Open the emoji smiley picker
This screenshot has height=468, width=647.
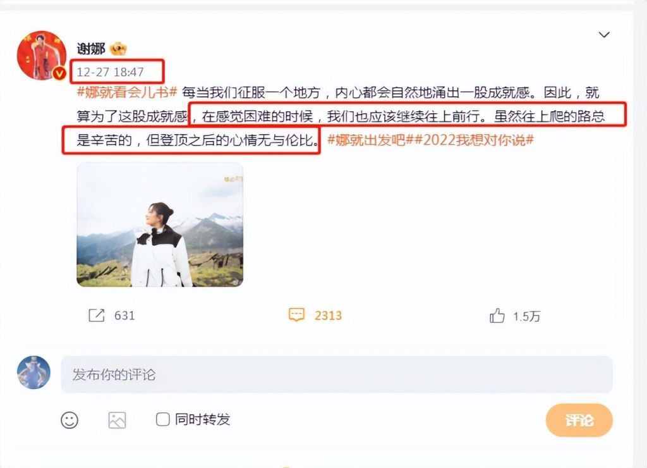coord(70,420)
